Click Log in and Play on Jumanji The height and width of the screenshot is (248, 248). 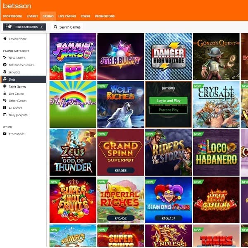(x=169, y=100)
